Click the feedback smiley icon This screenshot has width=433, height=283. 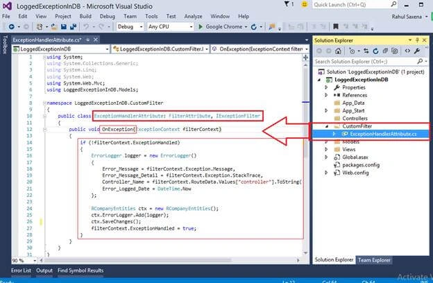point(305,5)
